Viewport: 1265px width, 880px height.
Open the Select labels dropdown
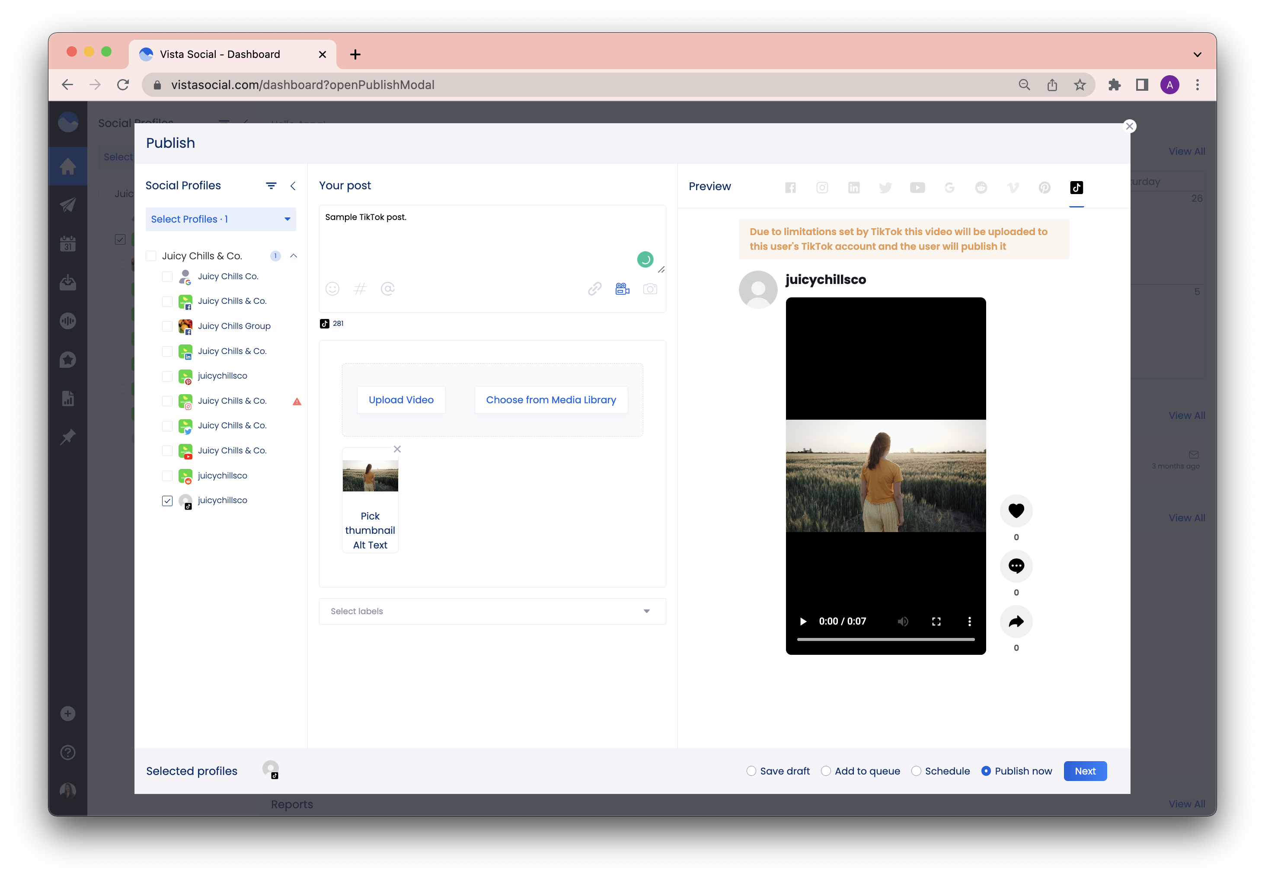click(492, 611)
